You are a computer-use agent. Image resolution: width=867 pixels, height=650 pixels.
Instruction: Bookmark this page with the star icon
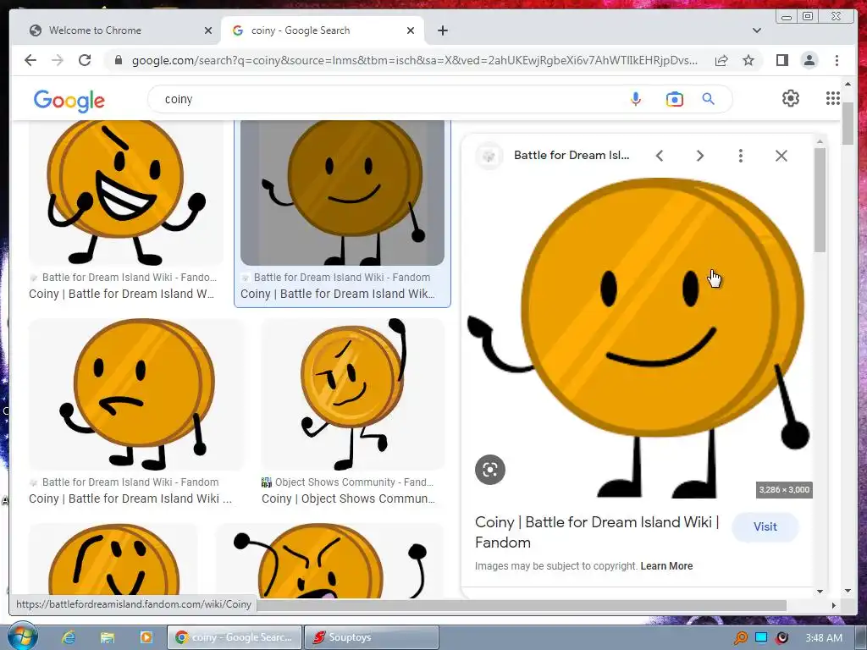coord(748,60)
